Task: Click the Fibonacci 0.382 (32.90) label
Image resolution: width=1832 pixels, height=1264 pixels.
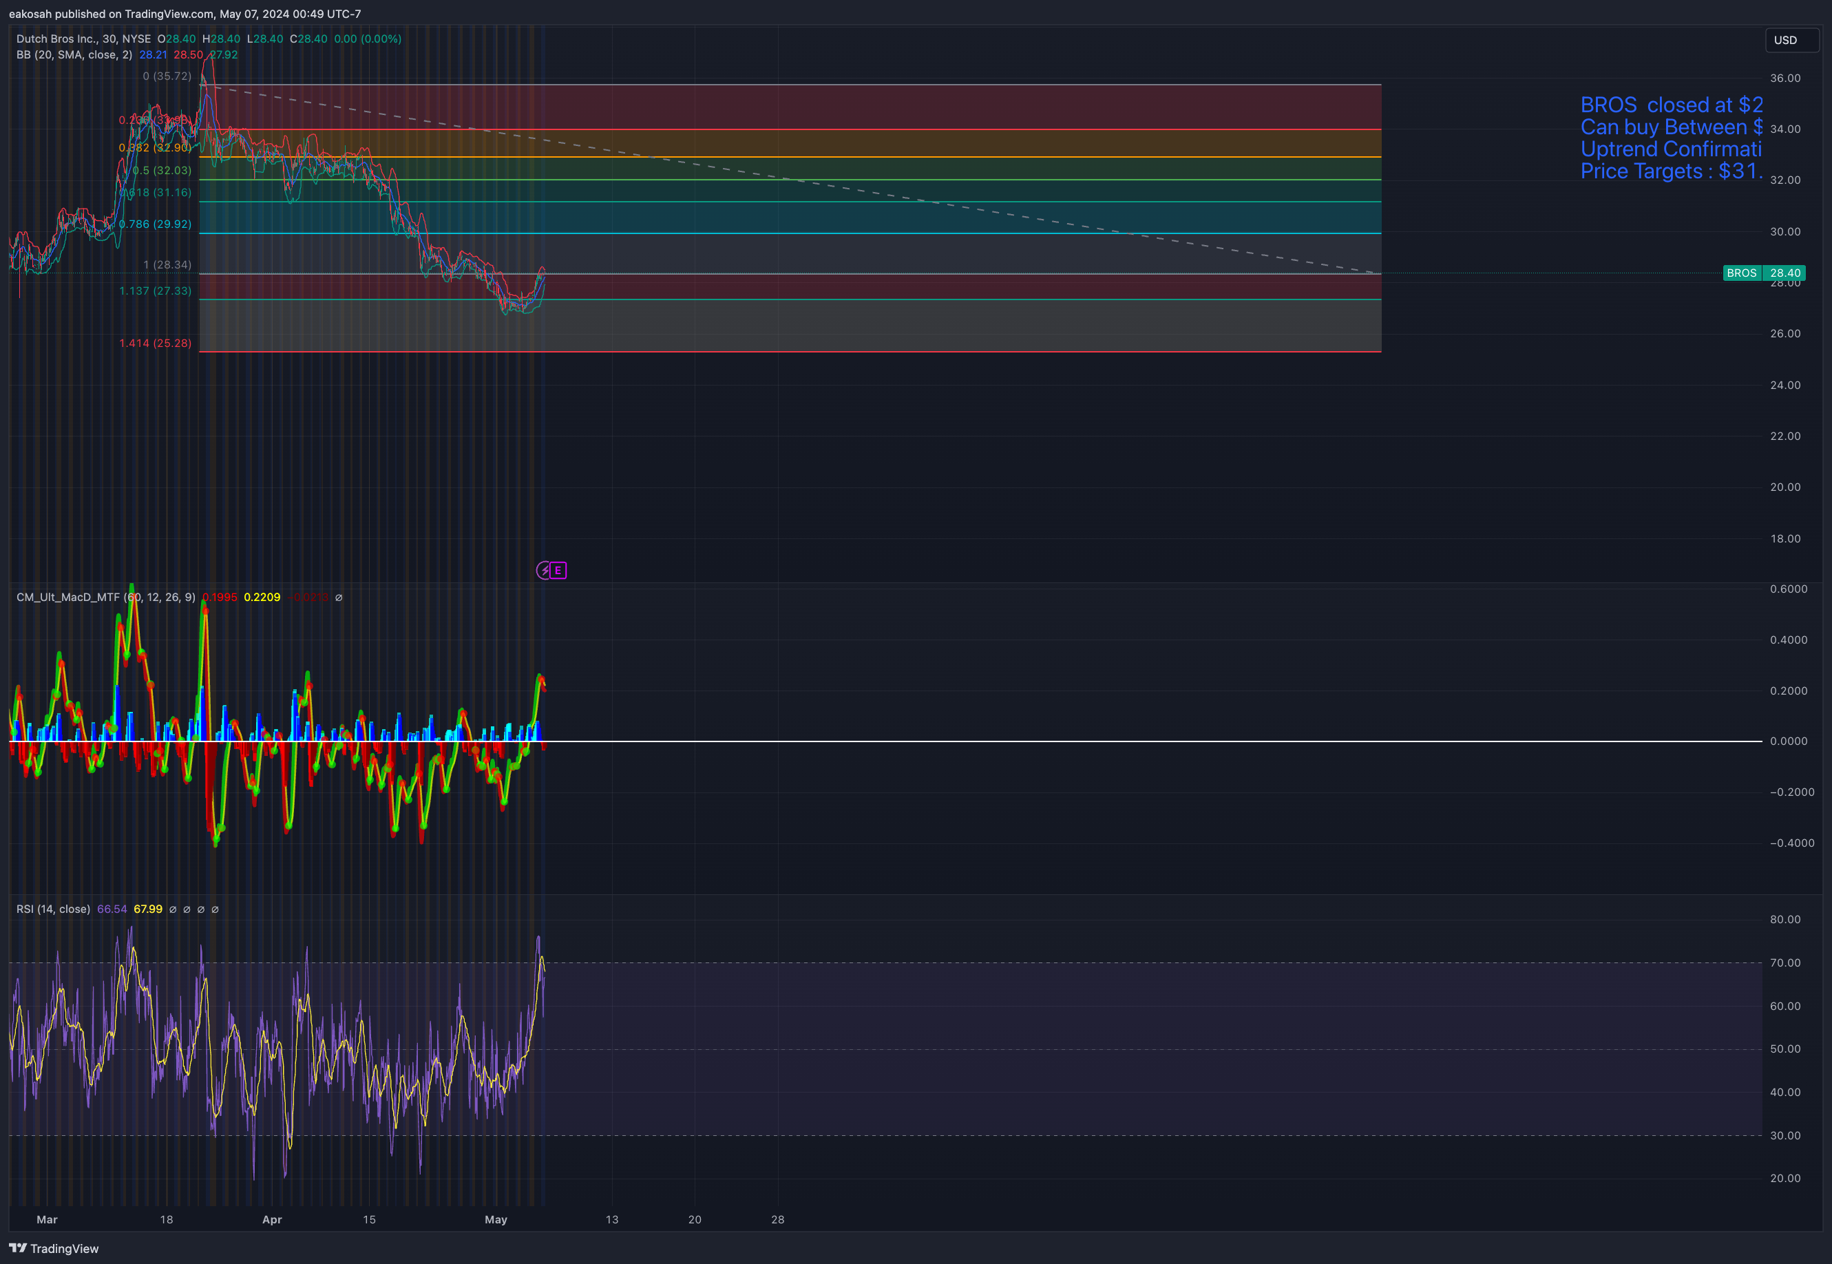Action: (x=155, y=147)
